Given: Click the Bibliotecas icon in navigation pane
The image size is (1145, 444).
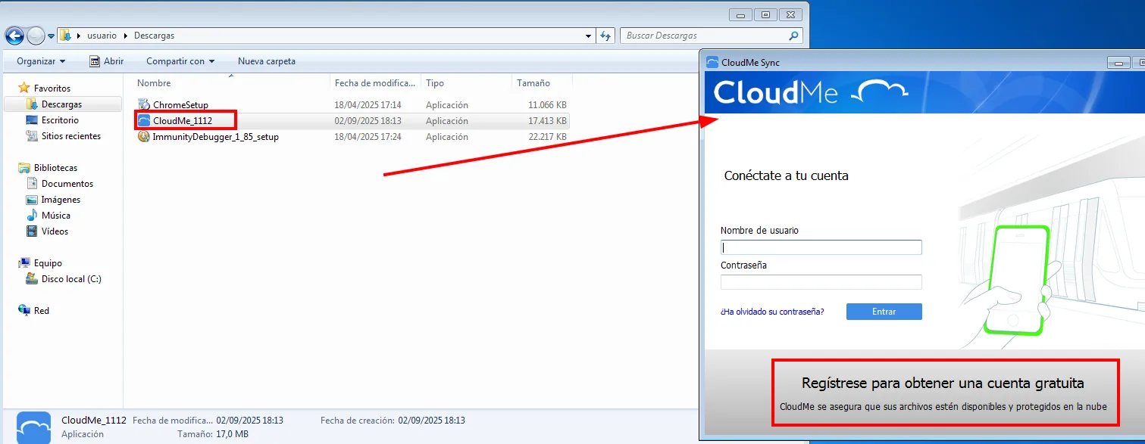Looking at the screenshot, I should 24,168.
